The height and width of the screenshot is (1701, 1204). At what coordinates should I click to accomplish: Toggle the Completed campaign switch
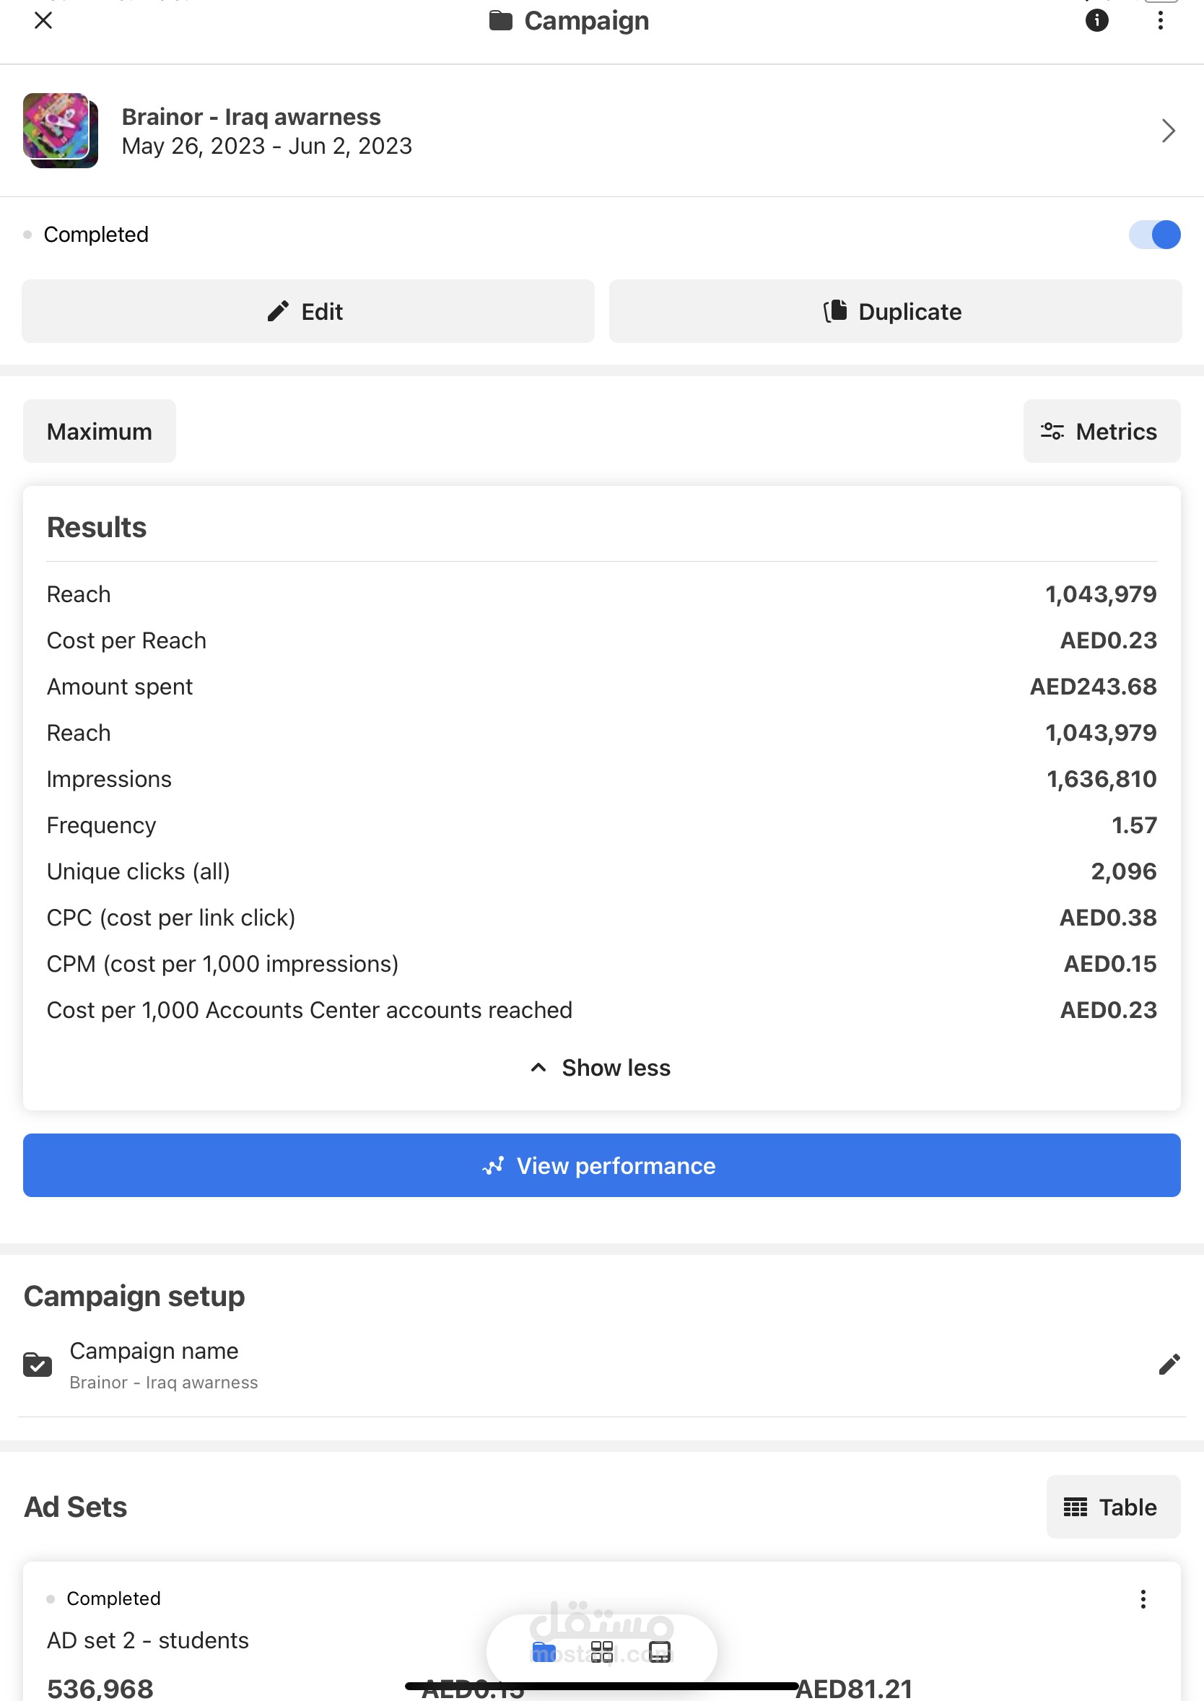tap(1154, 235)
